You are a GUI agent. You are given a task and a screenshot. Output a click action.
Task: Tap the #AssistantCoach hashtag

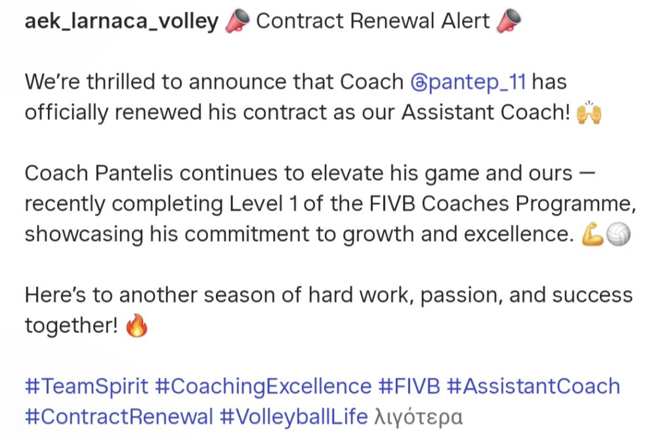(533, 386)
